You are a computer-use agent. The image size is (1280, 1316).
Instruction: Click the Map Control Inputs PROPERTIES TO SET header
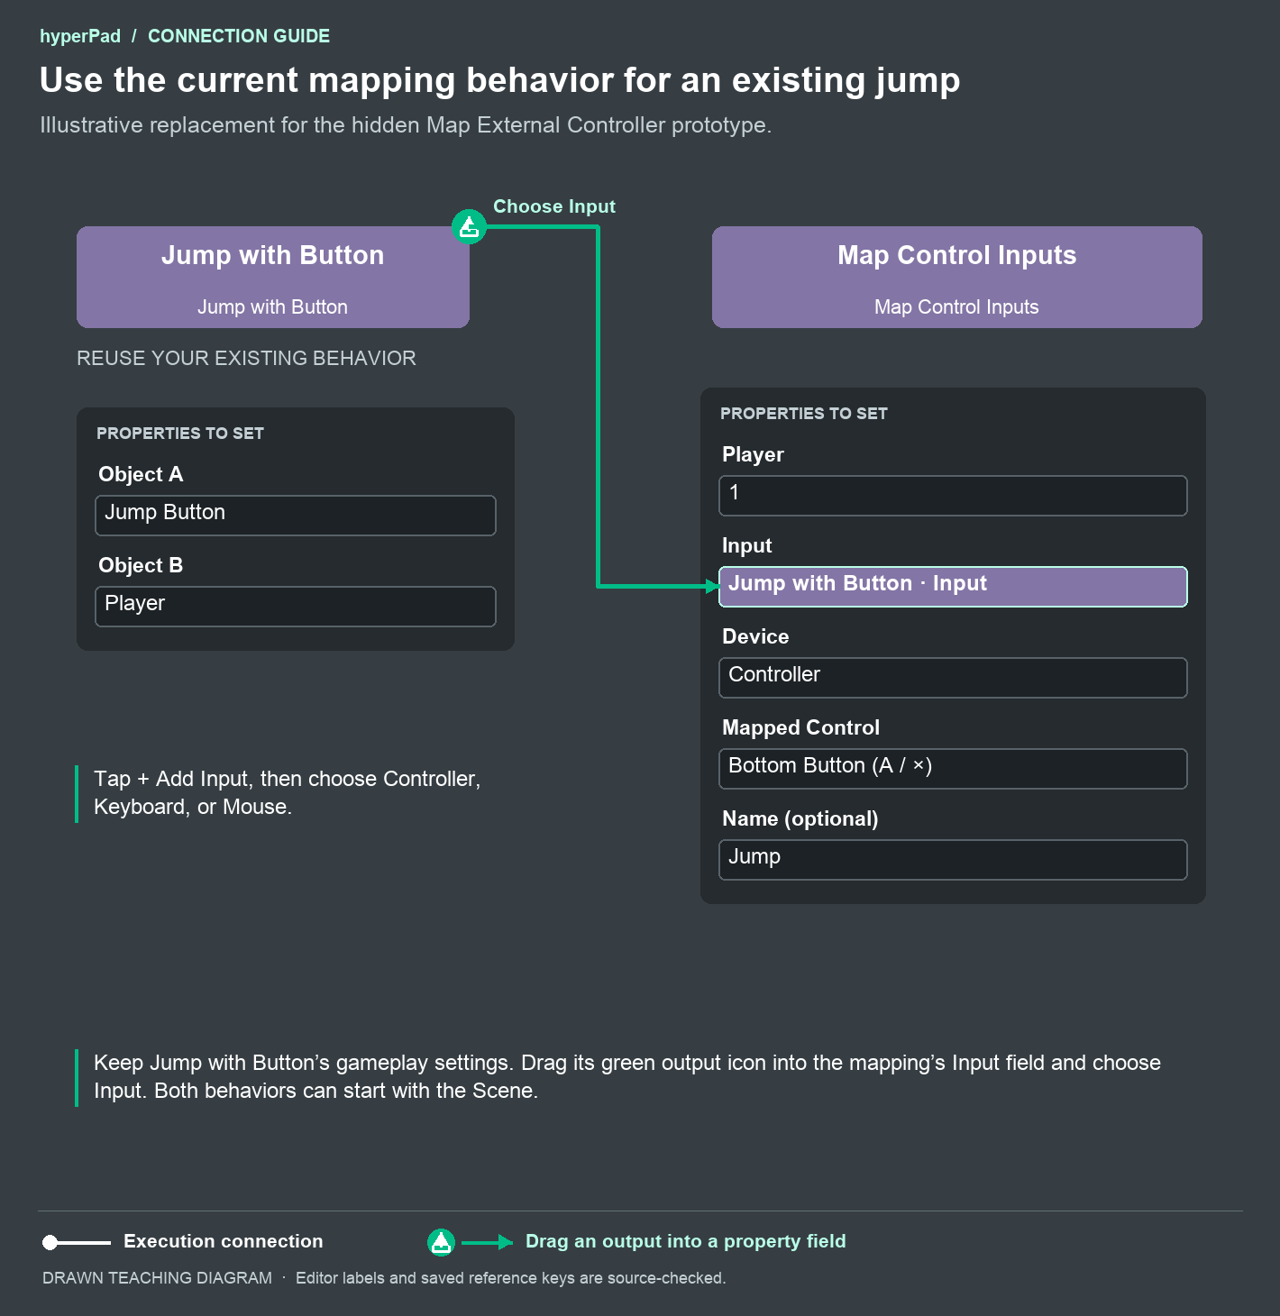(804, 414)
